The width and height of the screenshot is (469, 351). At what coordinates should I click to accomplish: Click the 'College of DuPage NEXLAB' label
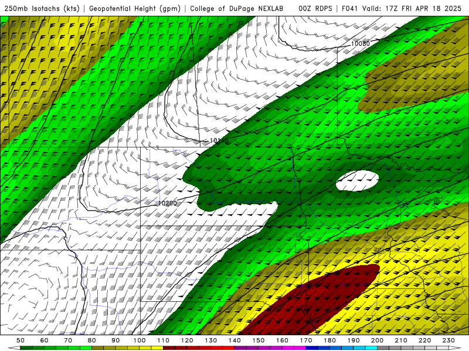tap(237, 9)
